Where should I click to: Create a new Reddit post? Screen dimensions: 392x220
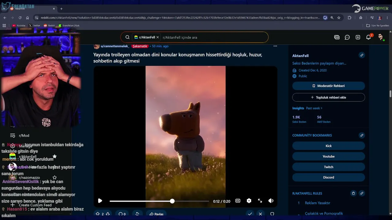(358, 37)
